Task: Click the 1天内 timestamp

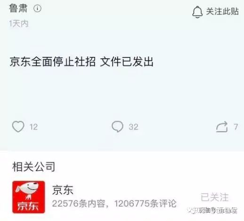Action: [x=19, y=24]
